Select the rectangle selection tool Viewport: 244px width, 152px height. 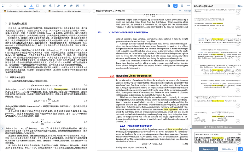pyautogui.click(x=37, y=6)
